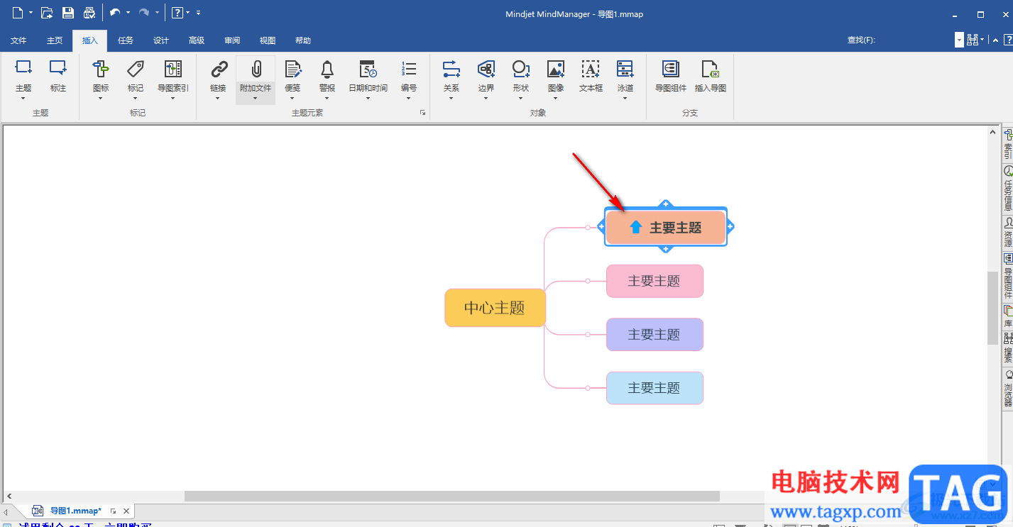This screenshot has height=527, width=1013.
Task: Click the blue up-arrow icon marker on the topic
Action: [x=636, y=227]
